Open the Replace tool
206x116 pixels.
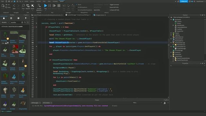click(x=28, y=6)
